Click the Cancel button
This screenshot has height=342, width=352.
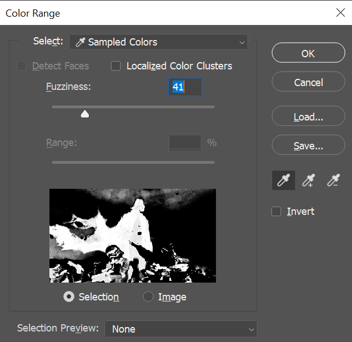pyautogui.click(x=308, y=82)
